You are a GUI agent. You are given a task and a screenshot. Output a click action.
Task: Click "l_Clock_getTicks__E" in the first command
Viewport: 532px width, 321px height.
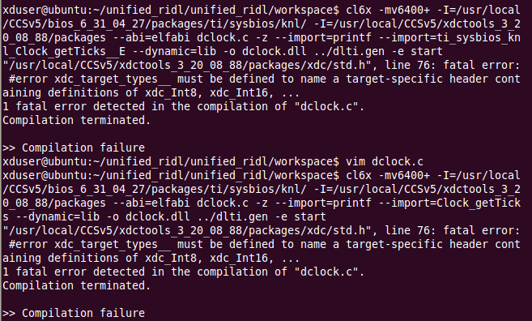tap(64, 52)
